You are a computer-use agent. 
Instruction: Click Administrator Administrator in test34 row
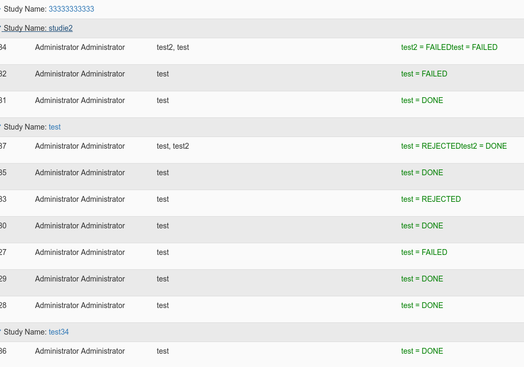(80, 351)
